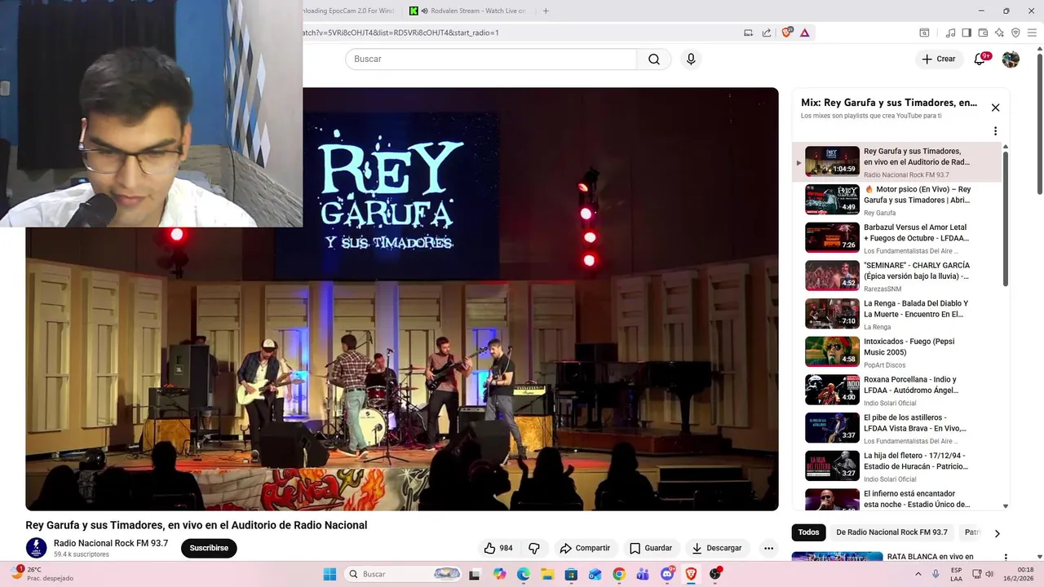The height and width of the screenshot is (587, 1044).
Task: Play 'La Renga - Balada Del Diablo' playlist item
Action: point(896,314)
